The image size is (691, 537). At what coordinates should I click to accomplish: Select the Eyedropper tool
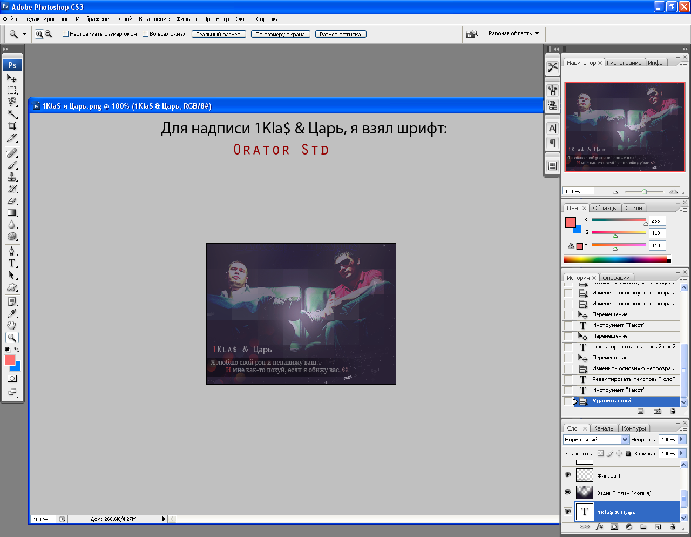coord(12,313)
